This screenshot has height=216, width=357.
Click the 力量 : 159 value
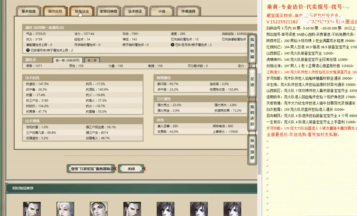(116, 66)
